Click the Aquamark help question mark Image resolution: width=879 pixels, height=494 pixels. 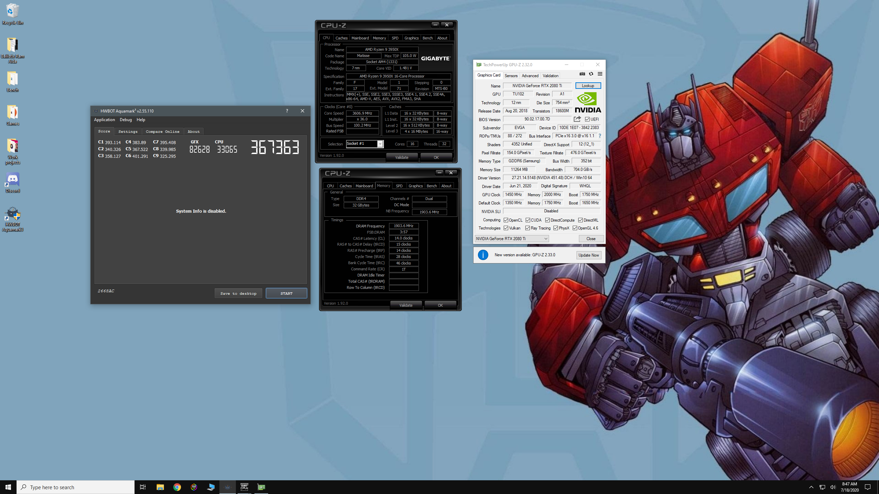(x=287, y=111)
